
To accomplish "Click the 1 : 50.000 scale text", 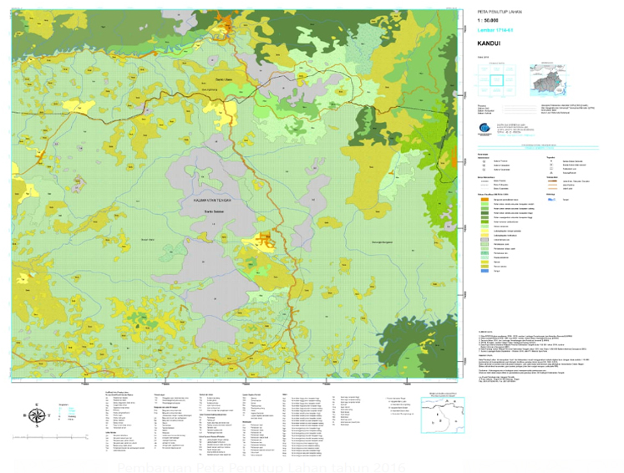I will coord(489,21).
